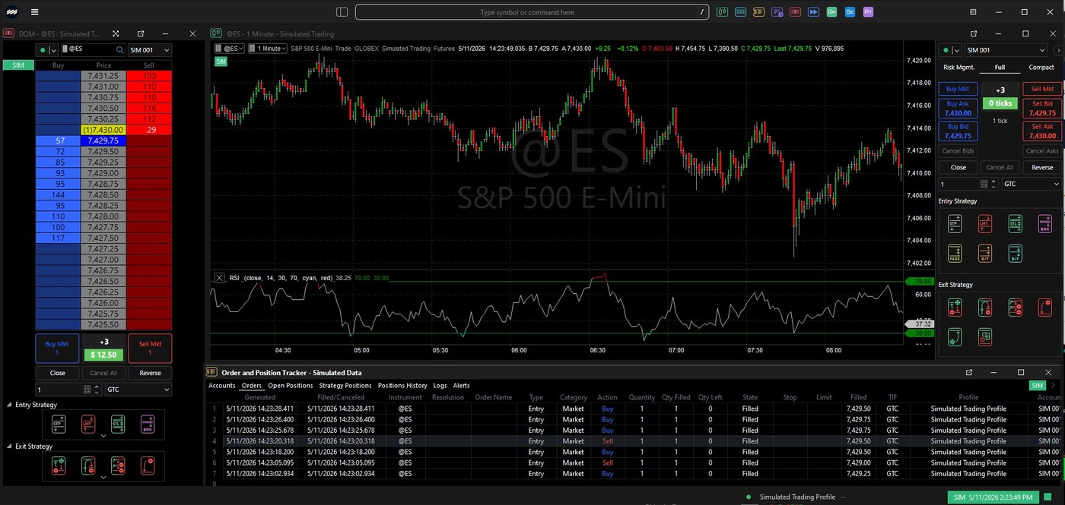Click Buy Mkt in right trade panel
The width and height of the screenshot is (1065, 505).
[x=958, y=89]
